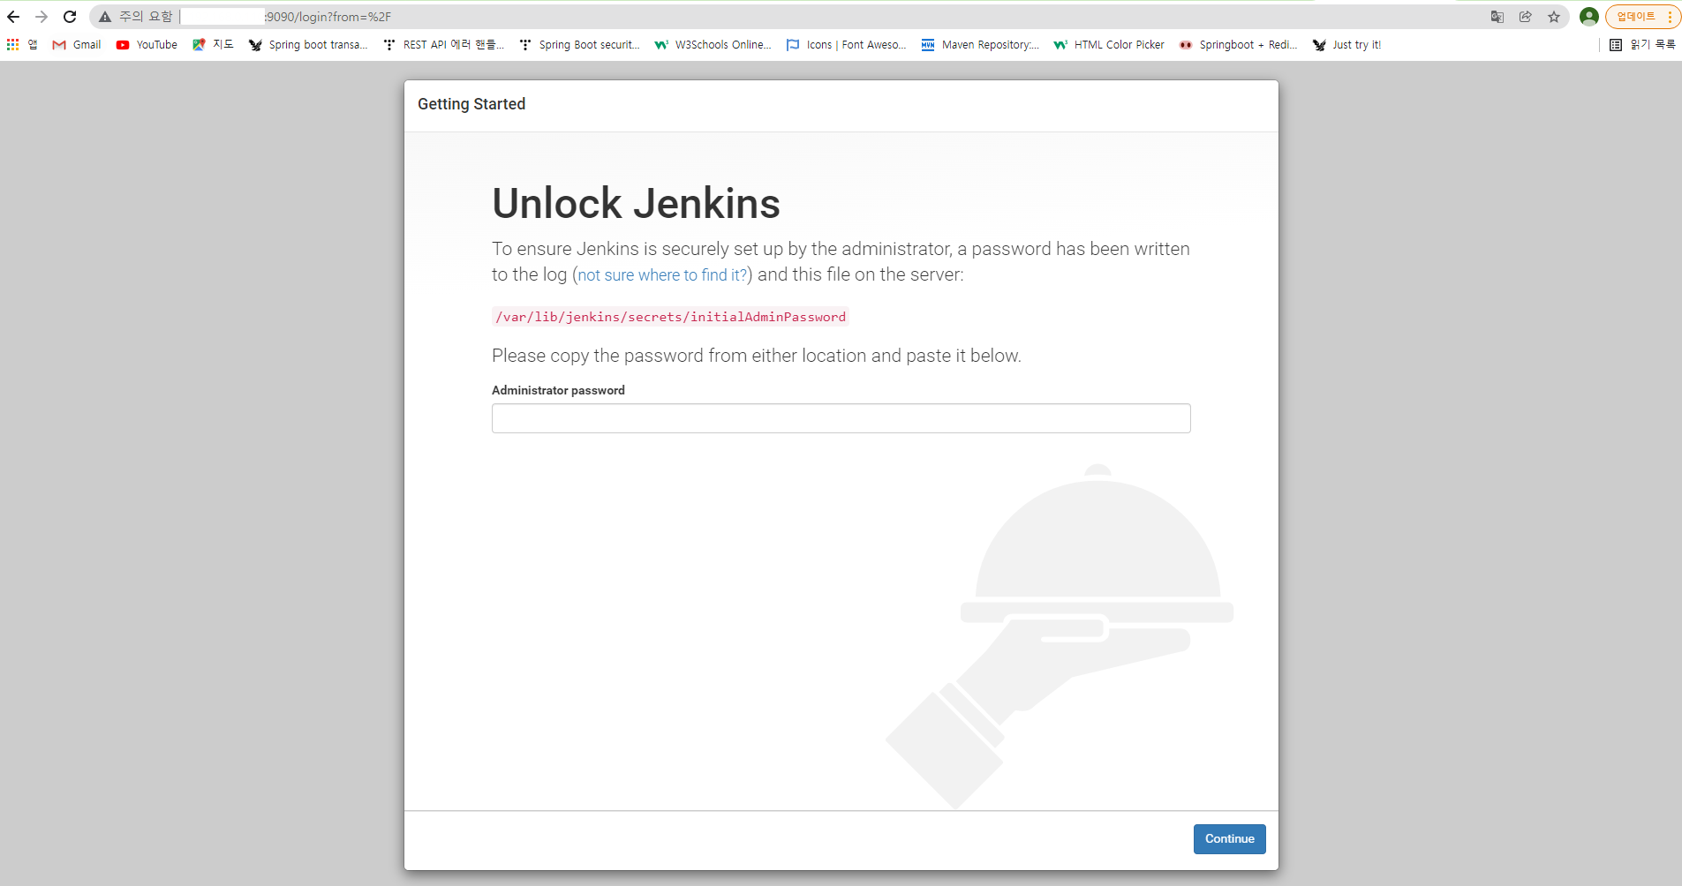
Task: Click the Continue button
Action: coord(1229,839)
